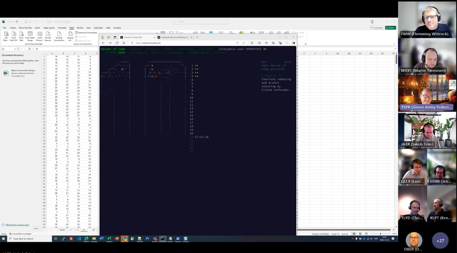Add page to favorites with star icon
This screenshot has width=457, height=253.
pos(244,43)
